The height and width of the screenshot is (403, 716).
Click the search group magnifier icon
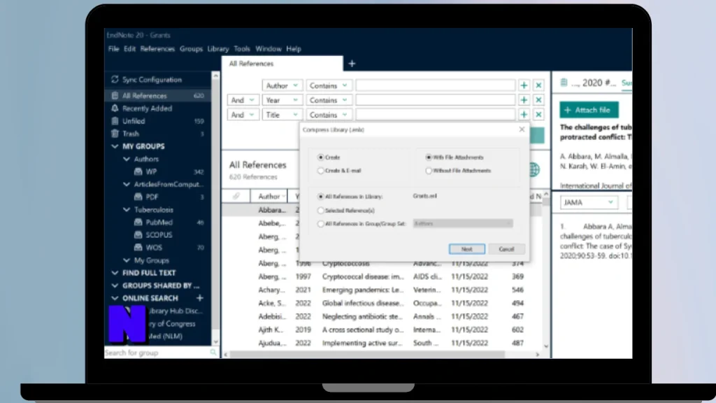point(213,353)
